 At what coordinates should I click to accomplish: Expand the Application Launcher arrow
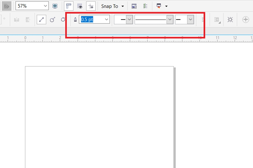coord(166,6)
